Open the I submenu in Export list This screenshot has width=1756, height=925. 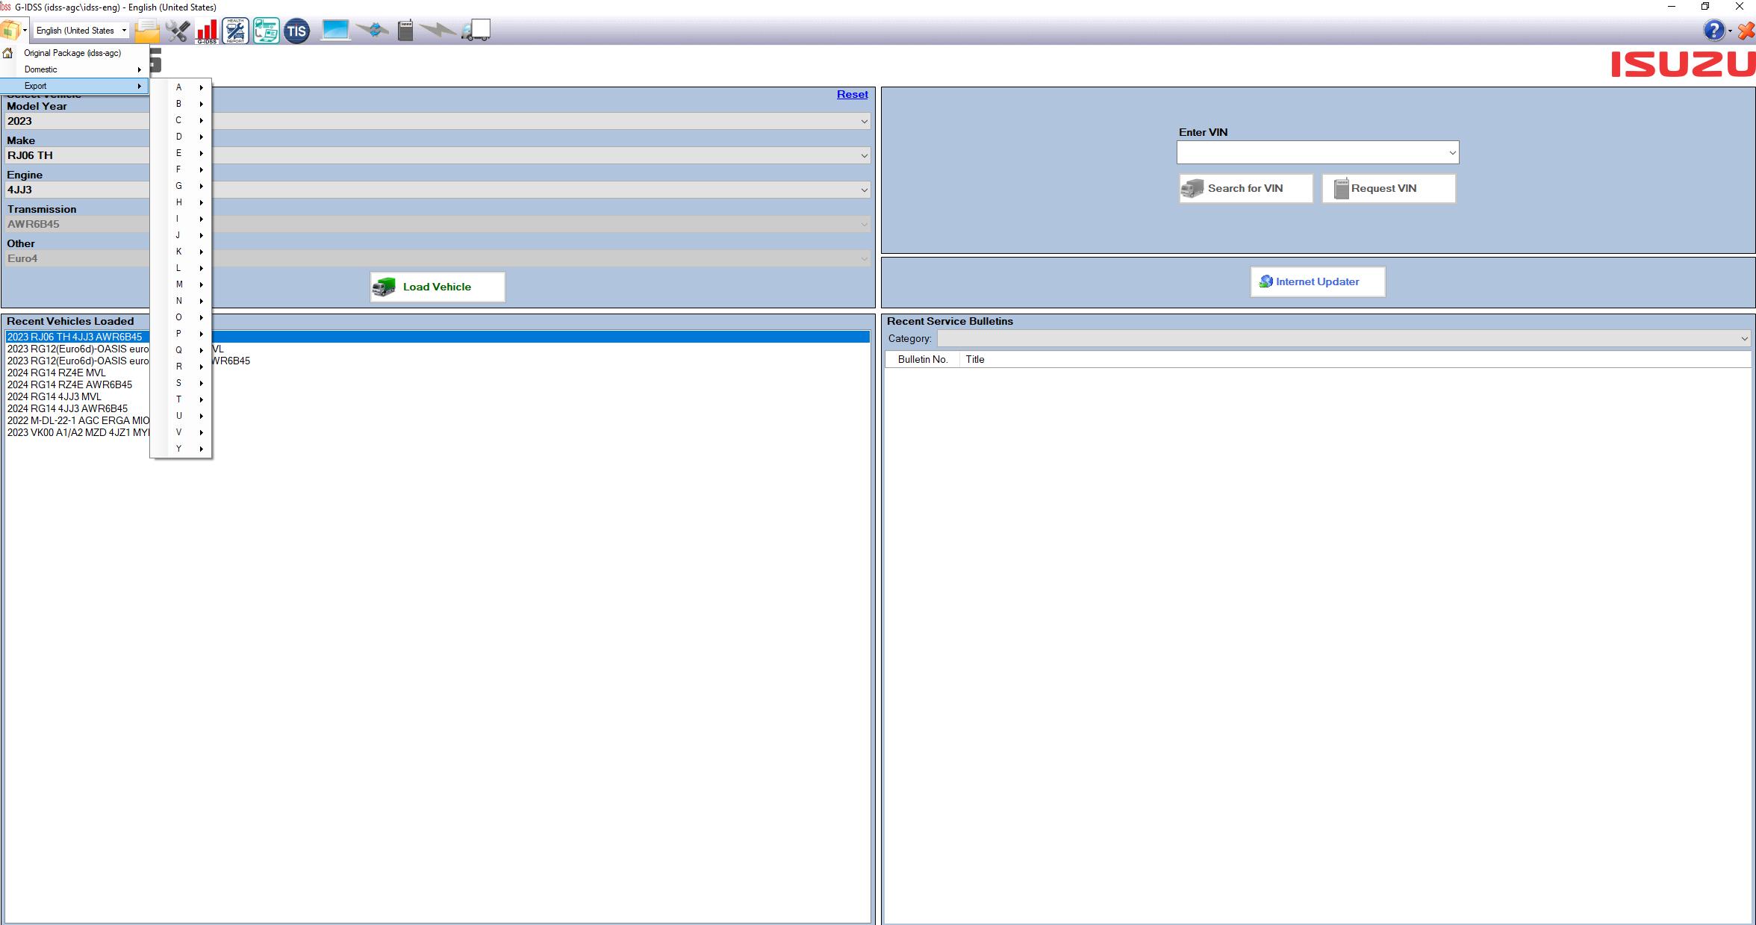(x=181, y=219)
